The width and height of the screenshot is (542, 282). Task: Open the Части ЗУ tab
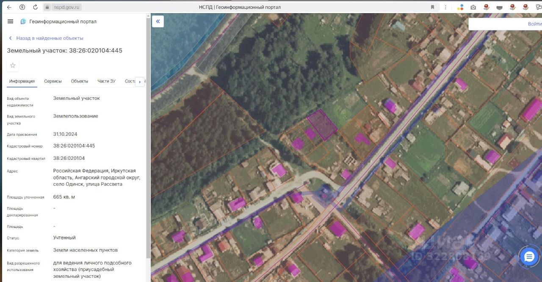[x=106, y=81]
